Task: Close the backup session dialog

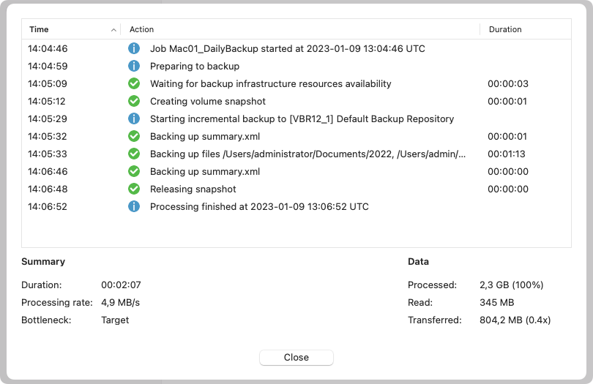Action: [296, 358]
